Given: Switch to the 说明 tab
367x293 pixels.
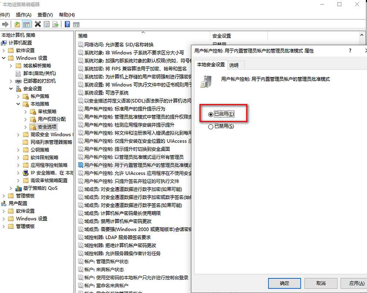Looking at the screenshot, I should [x=234, y=65].
